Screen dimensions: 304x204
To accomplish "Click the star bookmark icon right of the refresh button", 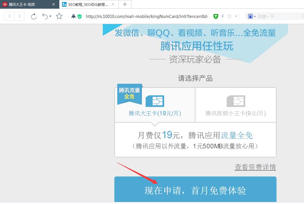I will click(59, 17).
